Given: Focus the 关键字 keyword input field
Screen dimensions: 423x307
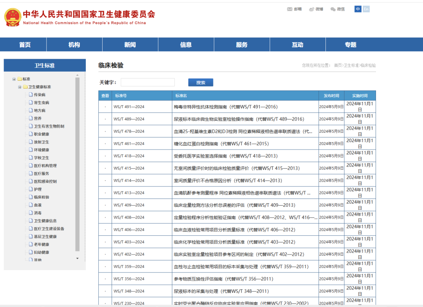Looking at the screenshot, I should pyautogui.click(x=148, y=82).
